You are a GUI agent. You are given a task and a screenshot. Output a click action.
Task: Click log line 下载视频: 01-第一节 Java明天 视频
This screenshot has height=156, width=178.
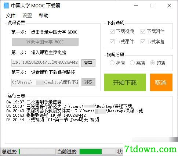tap(52, 120)
